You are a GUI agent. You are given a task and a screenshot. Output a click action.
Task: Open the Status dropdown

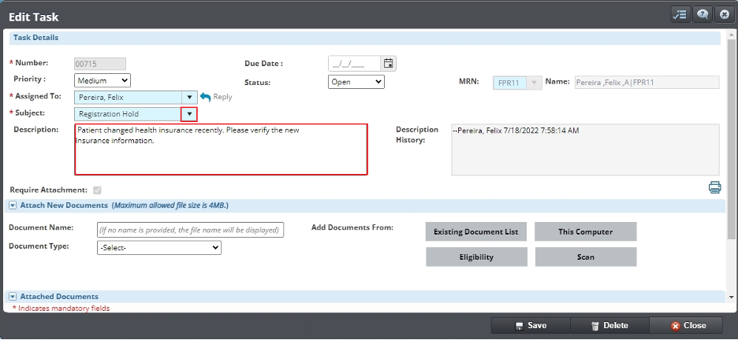click(356, 82)
